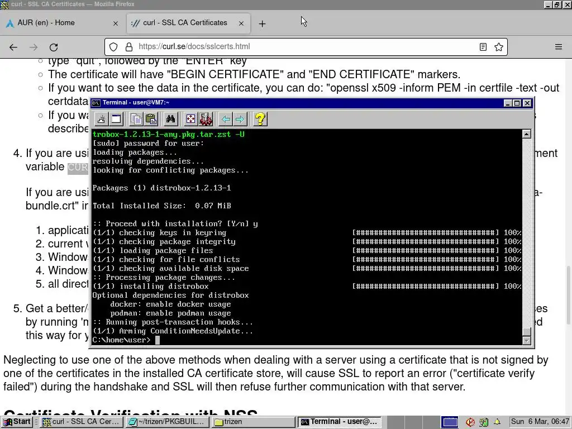Click the terminal scrollbar thumb

point(526,332)
